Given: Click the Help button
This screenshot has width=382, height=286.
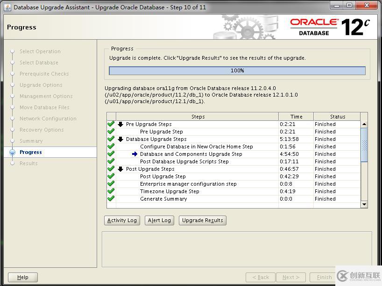Looking at the screenshot, I should (x=23, y=277).
